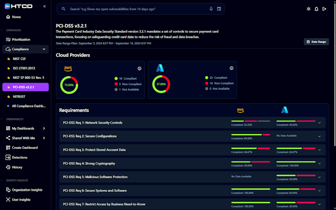Click page vertical scrollbar
The height and width of the screenshot is (210, 336).
pyautogui.click(x=335, y=75)
